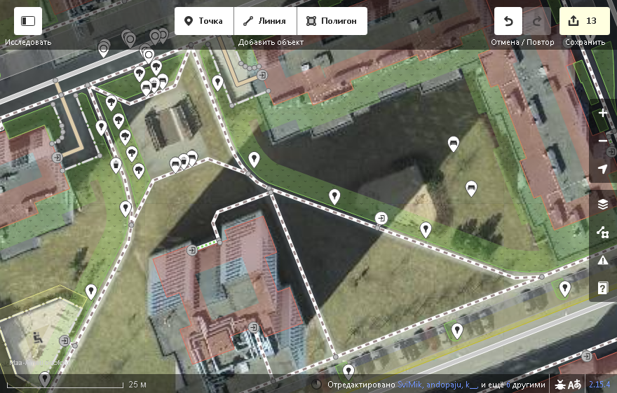Zoom out with the minus button
617x393 pixels.
click(603, 141)
